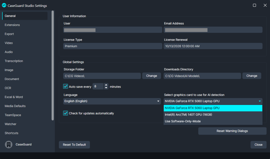Screen dimensions: 270x159
Task: Change the Storage Folder location
Action: point(152,76)
